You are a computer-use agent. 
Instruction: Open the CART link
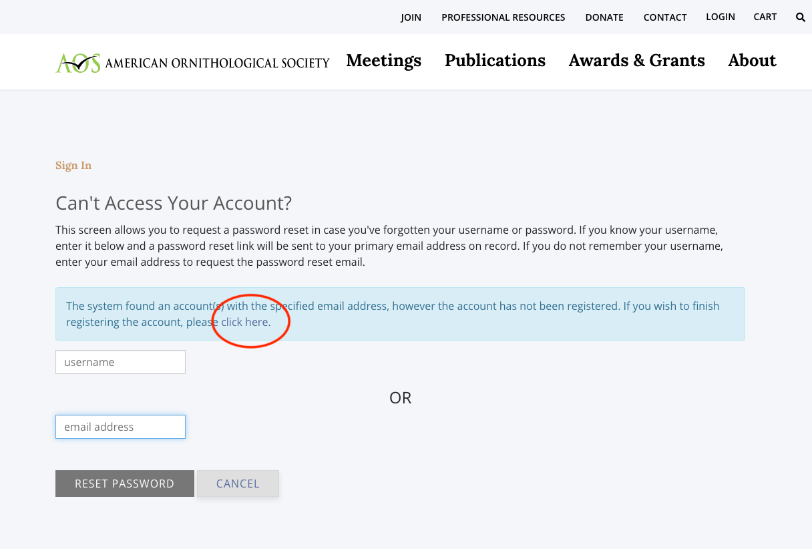[765, 17]
